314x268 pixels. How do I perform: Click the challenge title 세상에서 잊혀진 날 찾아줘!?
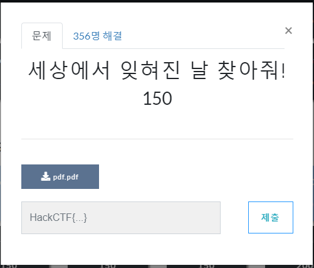(157, 70)
